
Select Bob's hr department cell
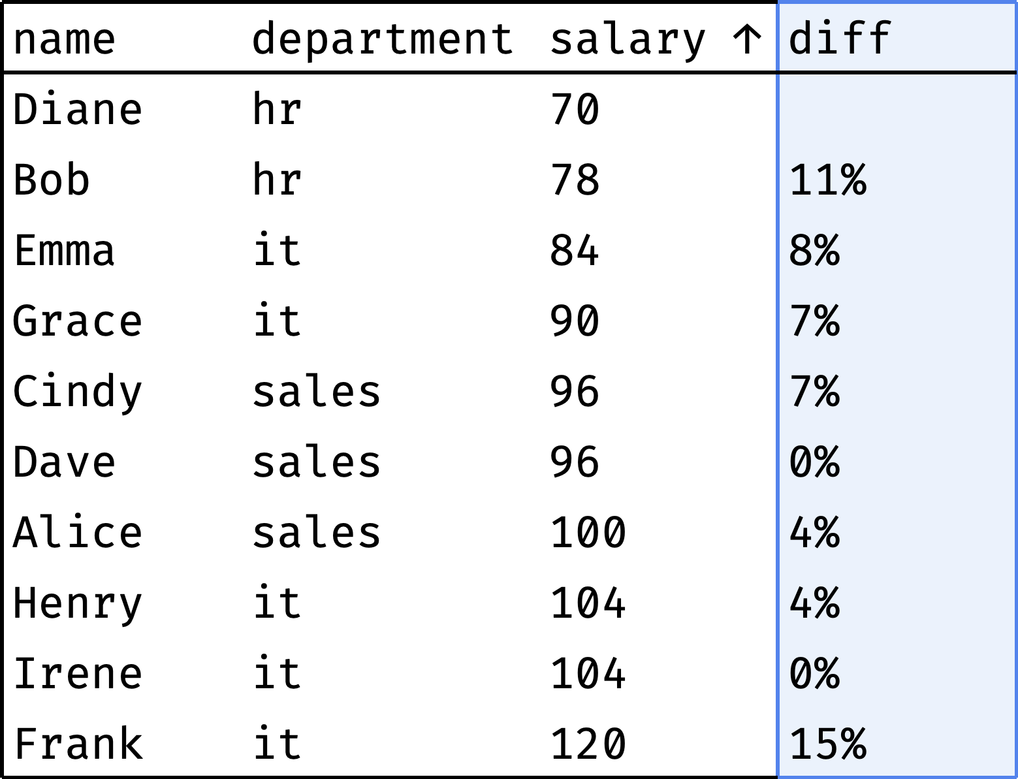tap(278, 180)
